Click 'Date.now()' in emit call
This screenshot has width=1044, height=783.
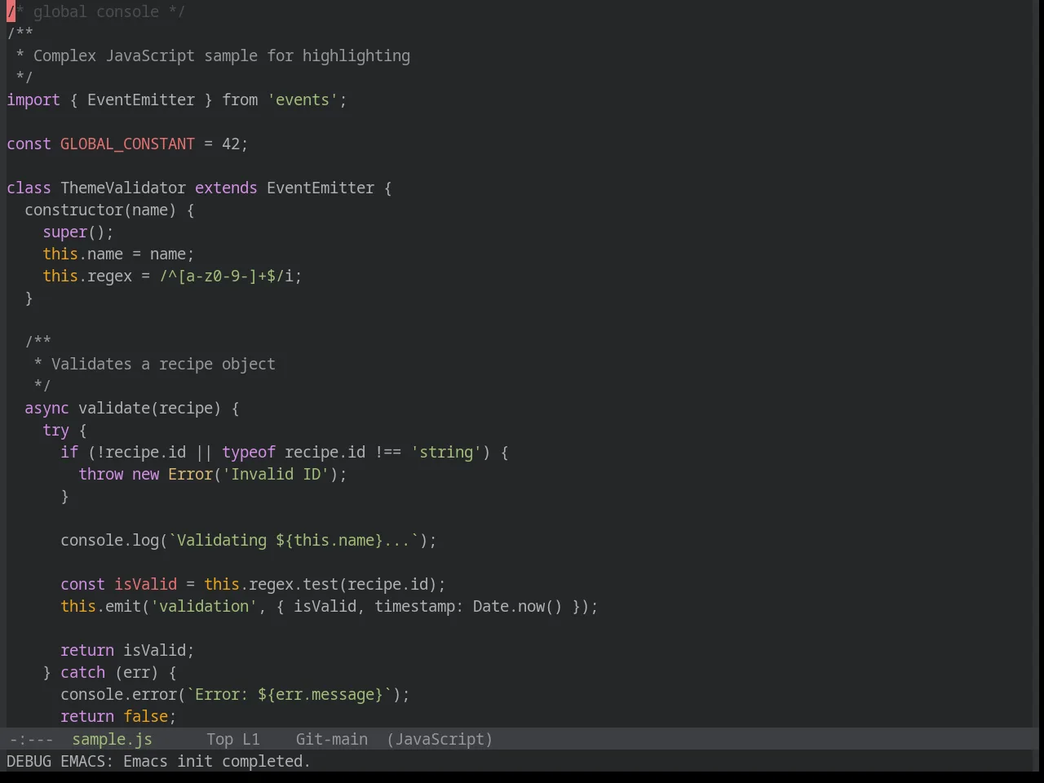(518, 606)
